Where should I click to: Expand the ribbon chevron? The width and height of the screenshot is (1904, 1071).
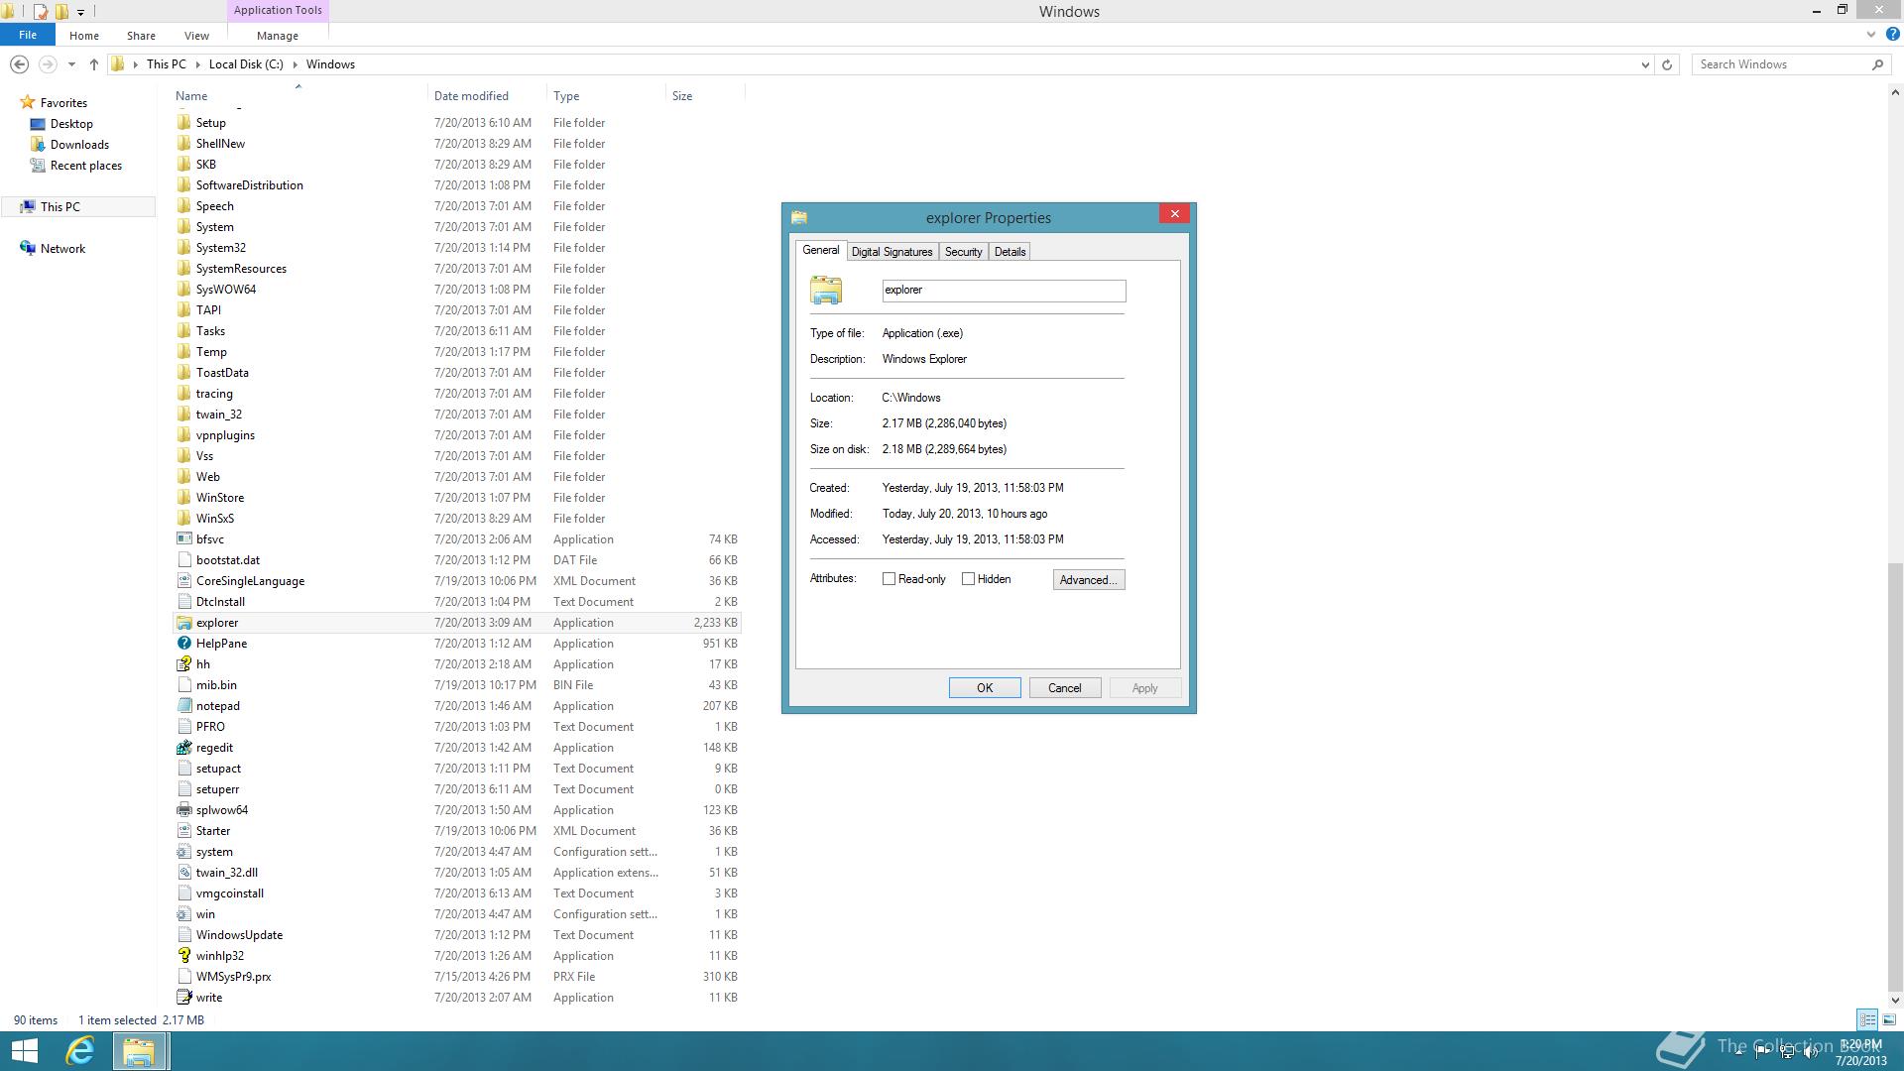(1871, 35)
